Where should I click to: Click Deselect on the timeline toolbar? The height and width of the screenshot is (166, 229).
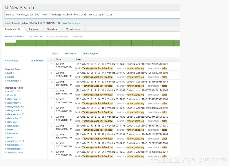tap(78, 36)
